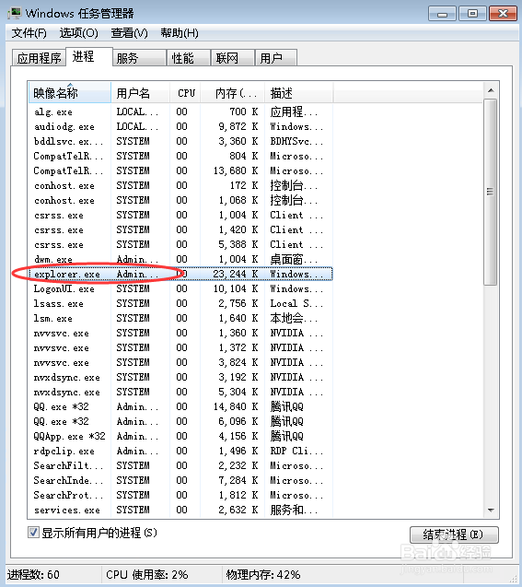The image size is (522, 587).
Task: Click the scrollbar down arrow
Action: (x=491, y=511)
